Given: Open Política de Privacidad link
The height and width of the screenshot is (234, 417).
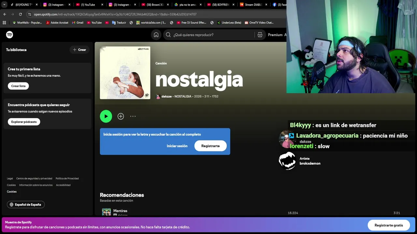Looking at the screenshot, I should 67,178.
